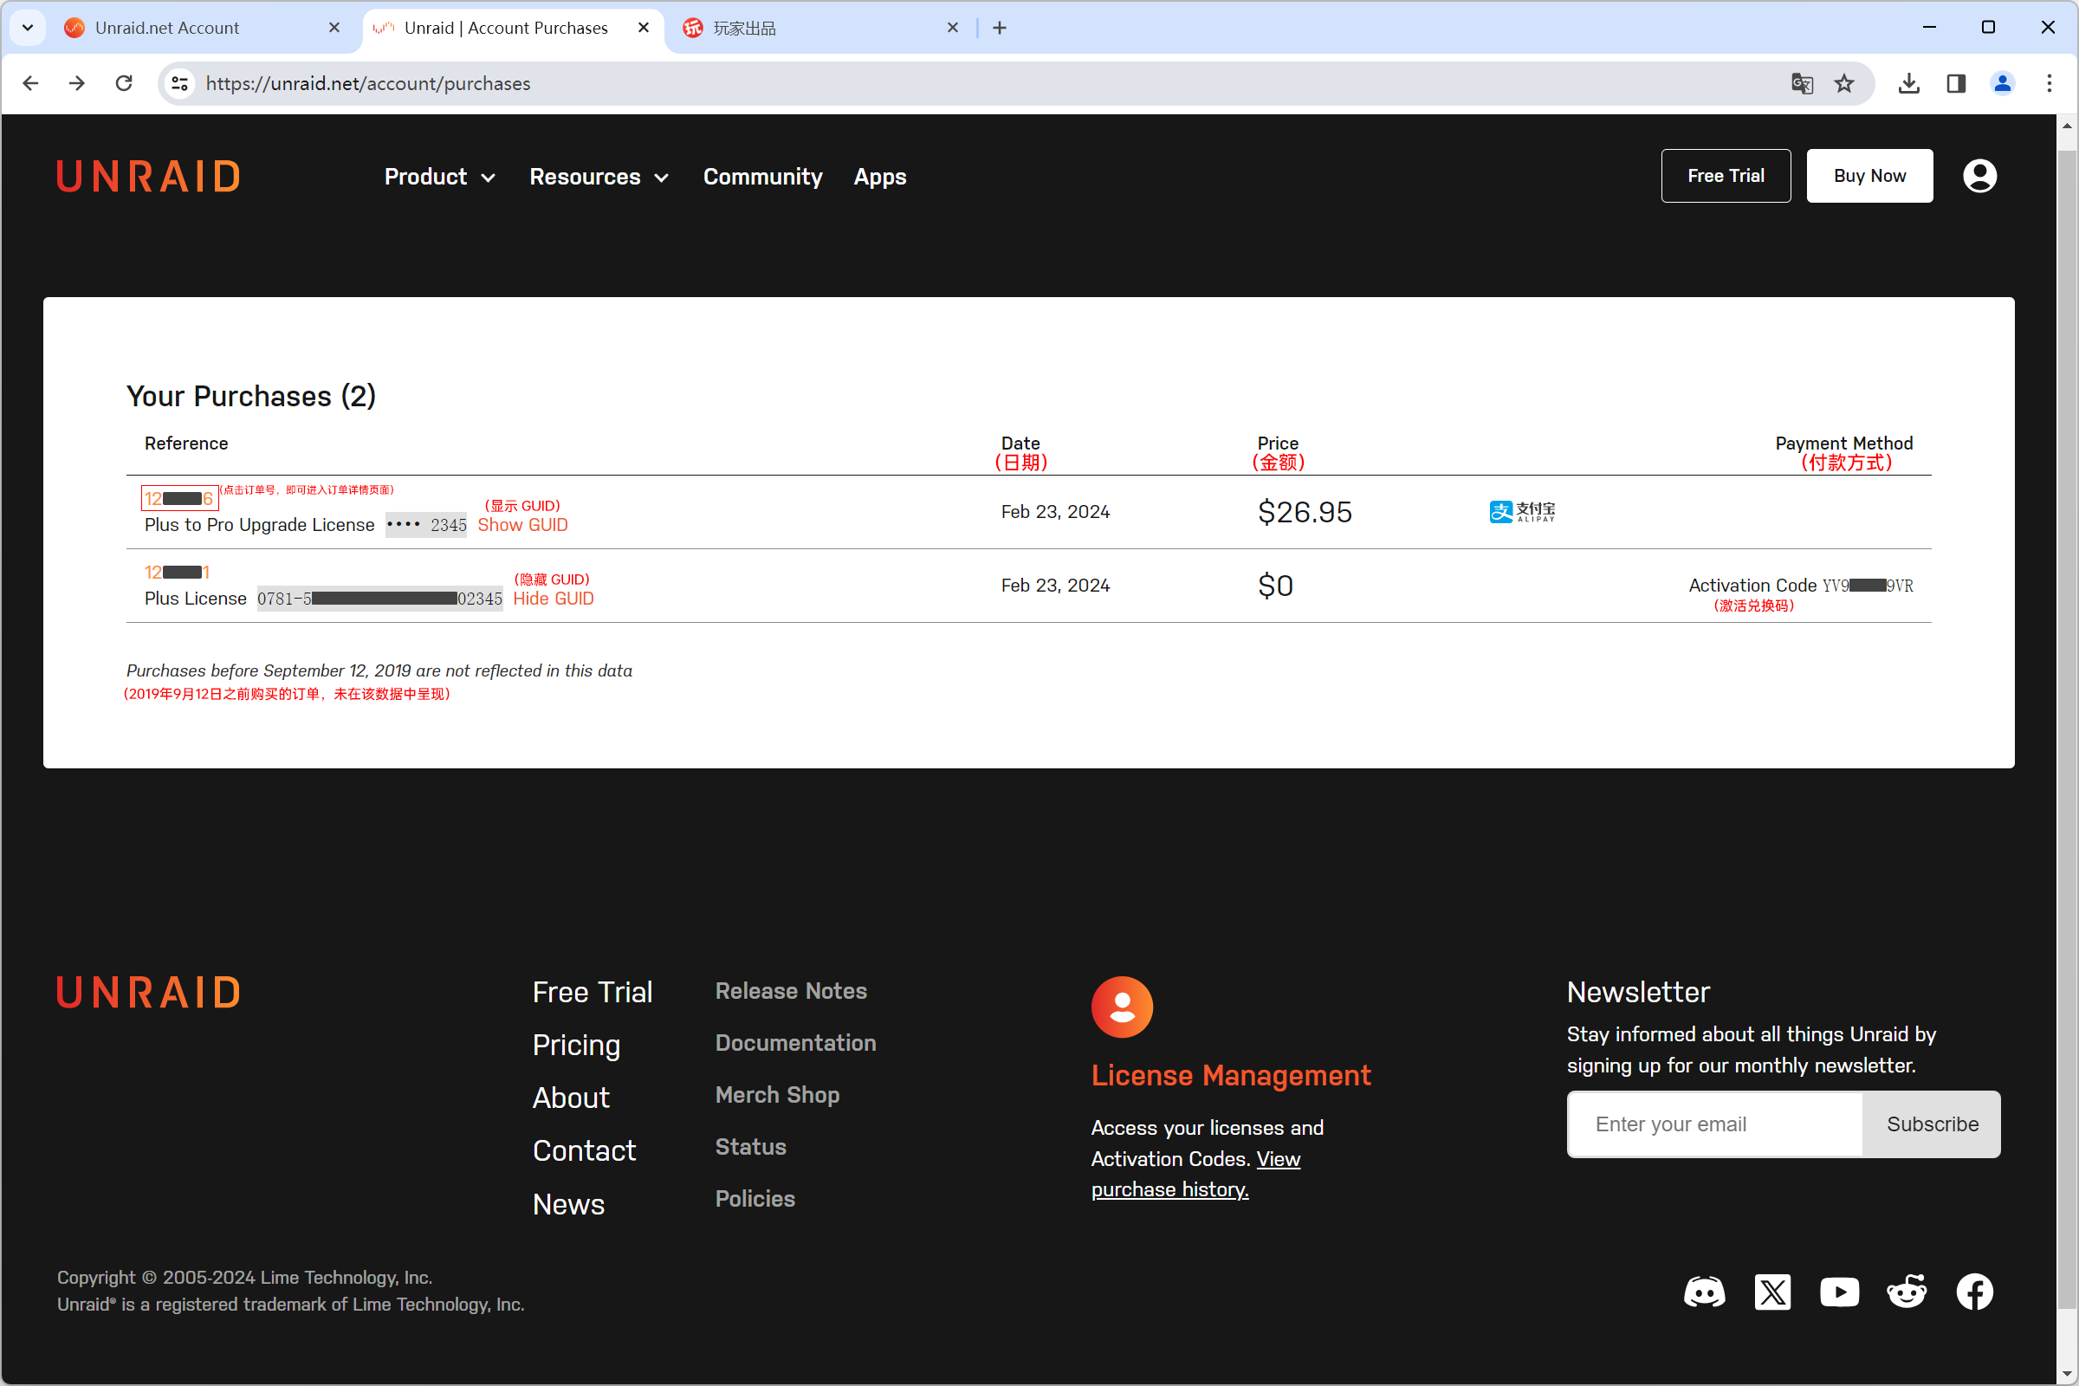Image resolution: width=2079 pixels, height=1386 pixels.
Task: Open the Discord social icon
Action: [1704, 1292]
